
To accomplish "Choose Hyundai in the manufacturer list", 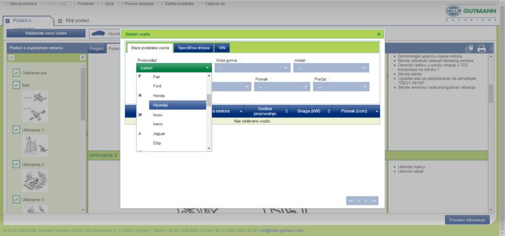I will [x=177, y=105].
